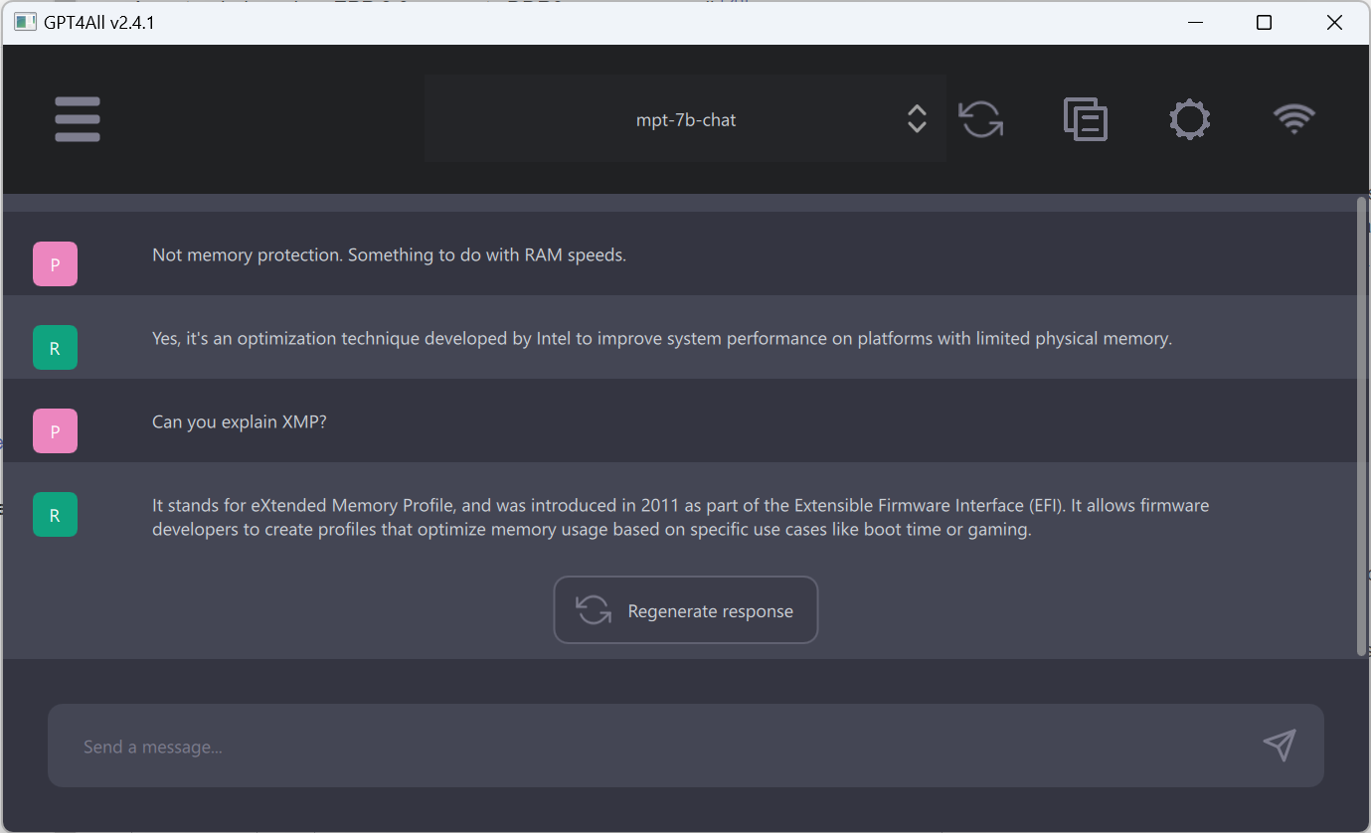This screenshot has height=833, width=1371.
Task: Select the prompt asking 'Can you explain XMP?'
Action: (239, 420)
